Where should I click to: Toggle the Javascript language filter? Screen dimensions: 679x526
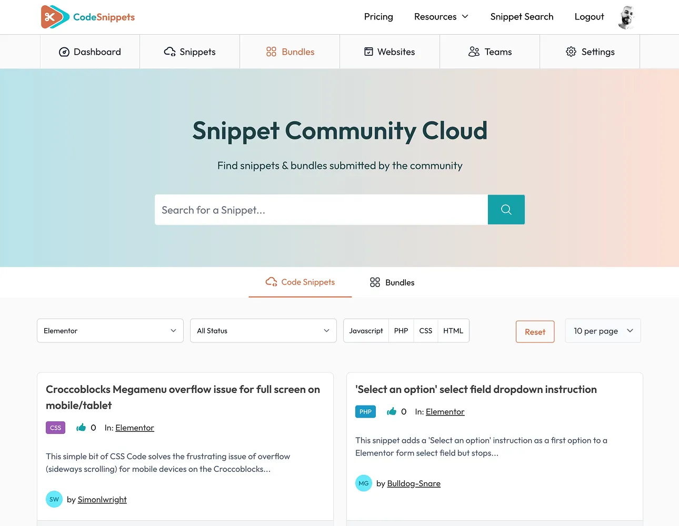tap(366, 331)
